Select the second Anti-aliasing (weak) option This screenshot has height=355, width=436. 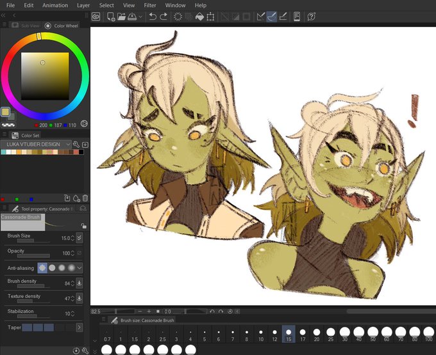click(52, 268)
